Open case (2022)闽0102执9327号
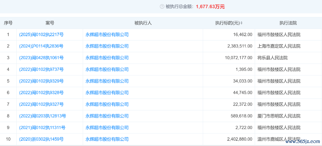Image resolution: width=322 pixels, height=146 pixels. click(x=41, y=104)
